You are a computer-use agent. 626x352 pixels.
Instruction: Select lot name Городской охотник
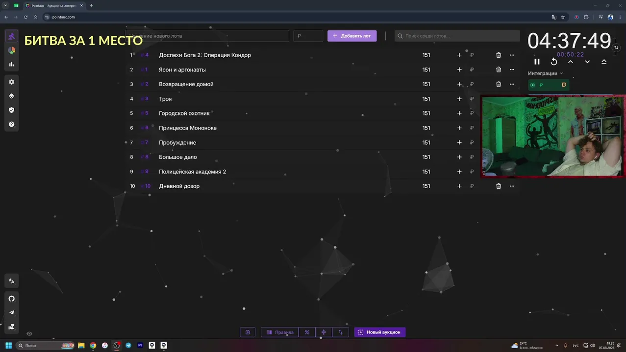tap(184, 113)
